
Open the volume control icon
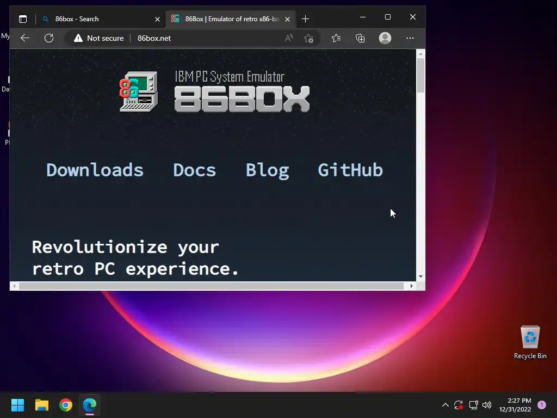coord(487,405)
